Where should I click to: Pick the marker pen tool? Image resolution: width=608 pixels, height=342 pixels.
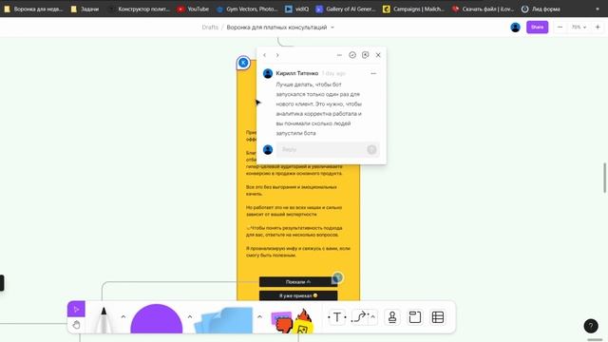pyautogui.click(x=104, y=319)
